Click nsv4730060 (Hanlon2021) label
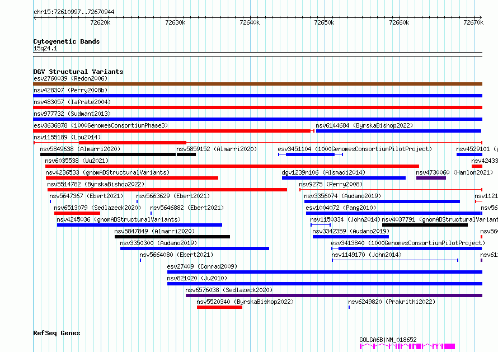Screen dimensions: 498x352 pos(454,172)
